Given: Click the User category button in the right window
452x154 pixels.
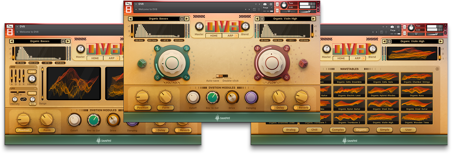Looking at the screenshot, I should tap(408, 130).
